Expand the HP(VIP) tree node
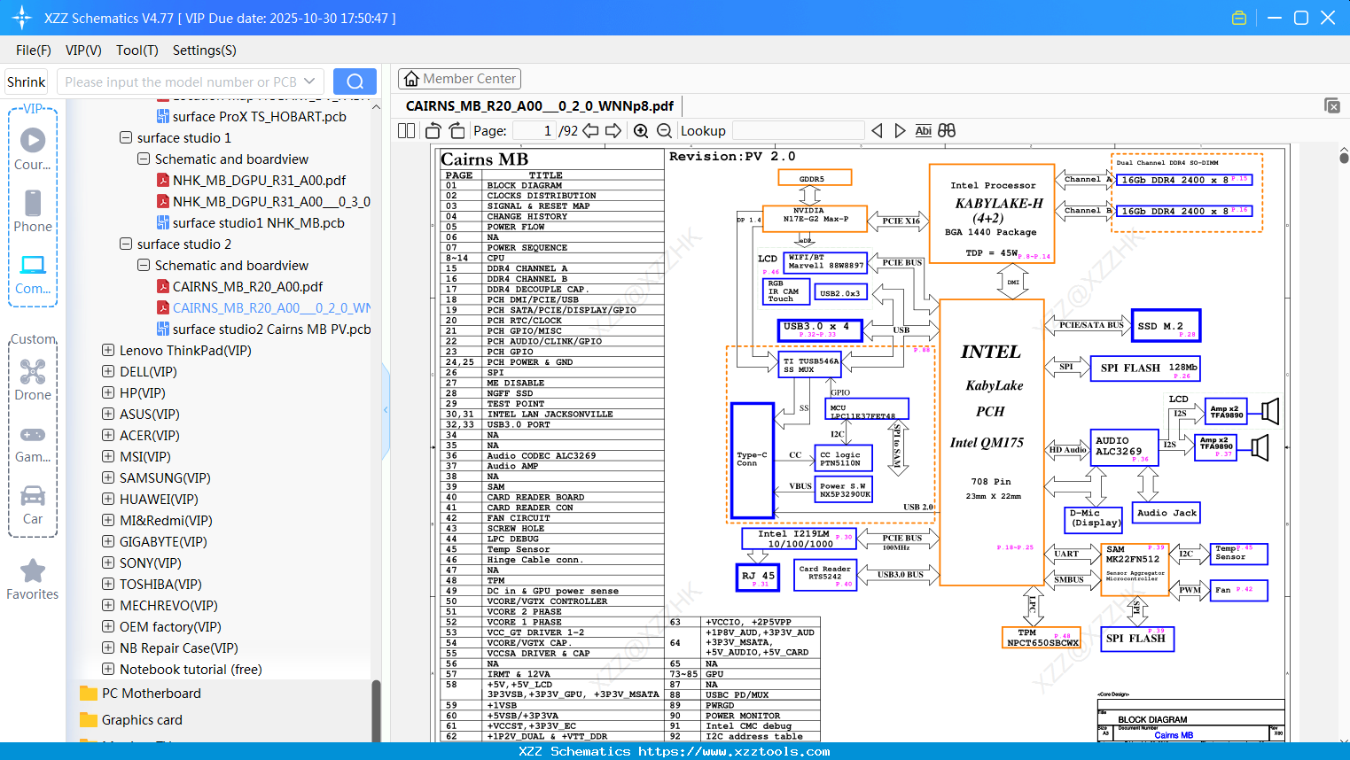The width and height of the screenshot is (1350, 760). (x=108, y=393)
